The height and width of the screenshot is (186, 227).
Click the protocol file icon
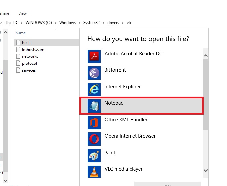pyautogui.click(x=18, y=63)
